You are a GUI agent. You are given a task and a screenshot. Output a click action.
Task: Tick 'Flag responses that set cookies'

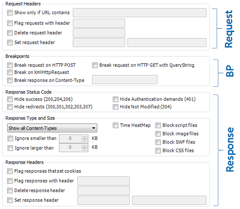(10, 172)
